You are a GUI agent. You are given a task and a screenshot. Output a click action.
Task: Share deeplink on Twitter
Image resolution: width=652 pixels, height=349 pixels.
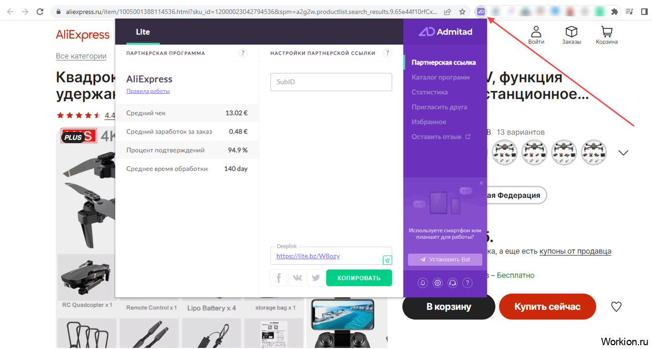[315, 278]
